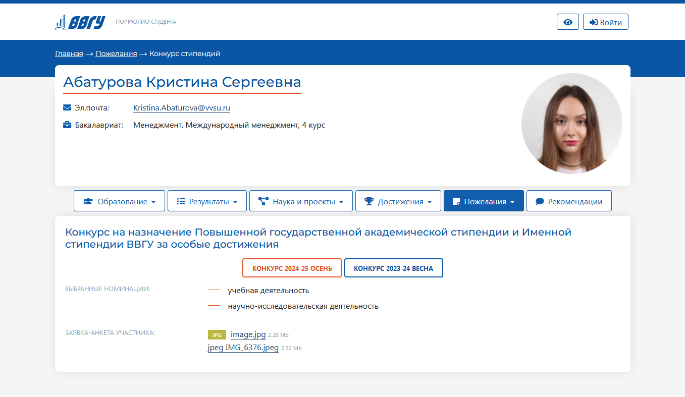Click the trophy icon in Достижения

[369, 201]
